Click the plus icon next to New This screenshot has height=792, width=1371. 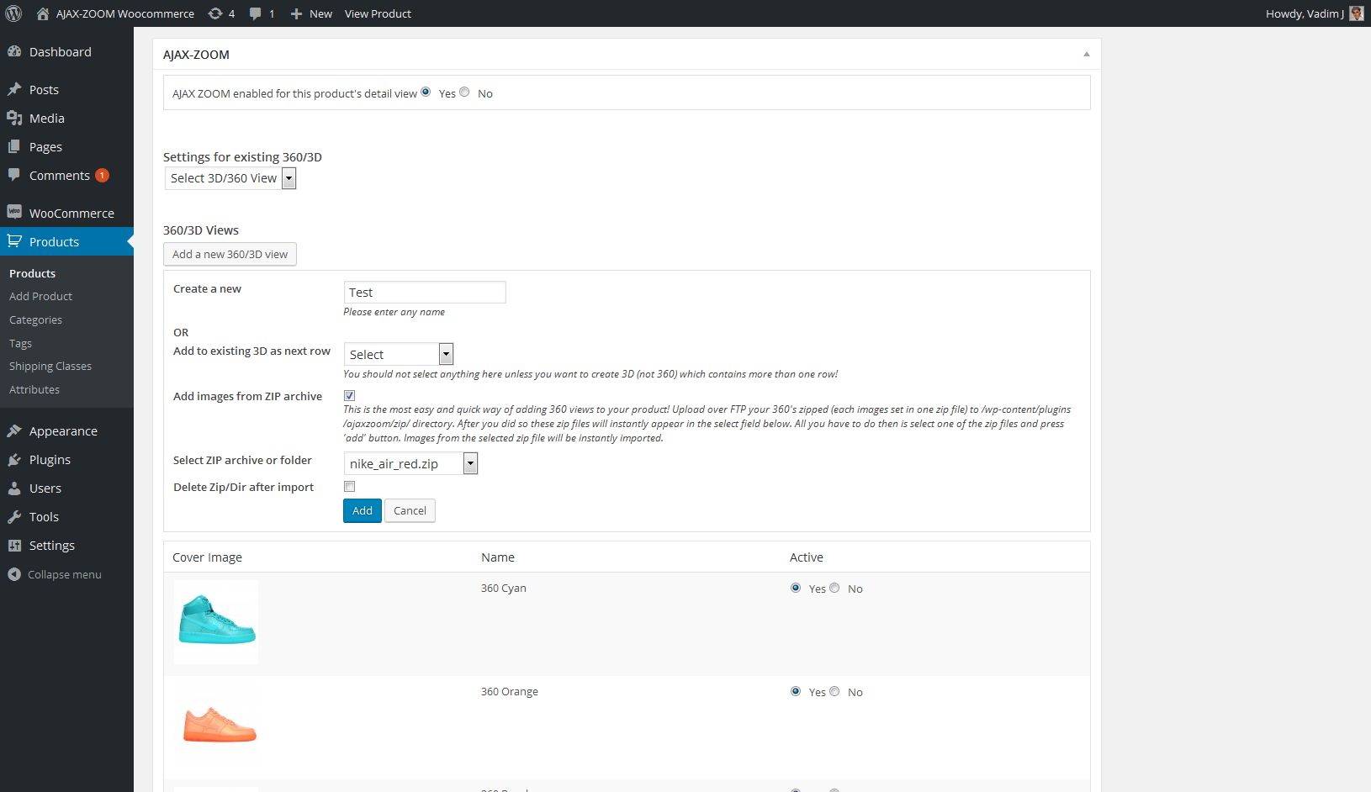296,13
